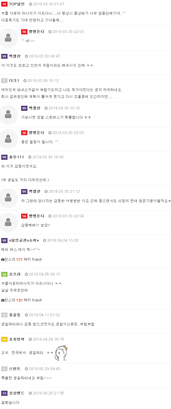Click the red M badge beside TOP달인
Image resolution: width=171 pixels, height=409 pixels.
4,4
